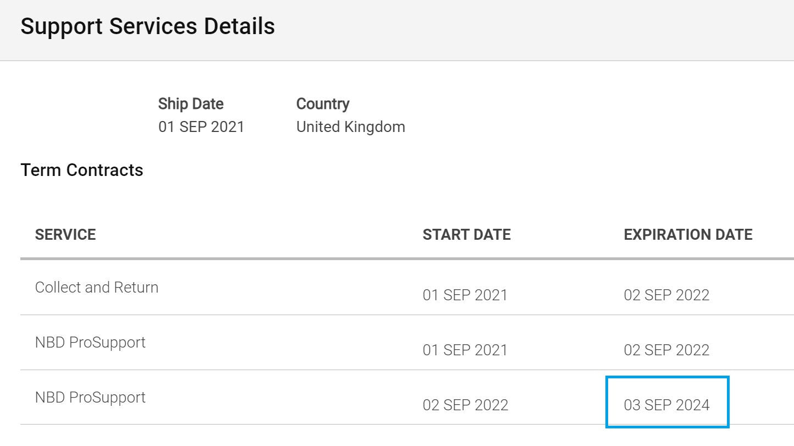Click the SERVICE column header
794x446 pixels.
click(65, 234)
